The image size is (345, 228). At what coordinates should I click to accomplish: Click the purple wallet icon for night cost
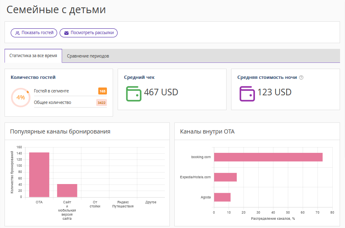247,93
